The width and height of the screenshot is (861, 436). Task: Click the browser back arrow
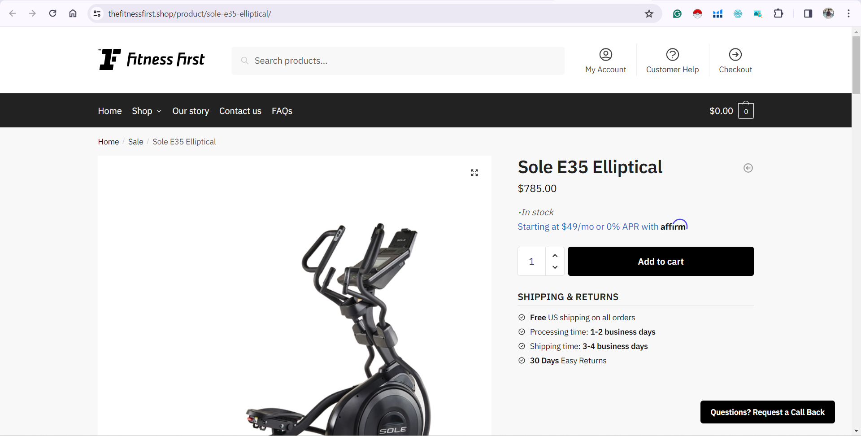point(13,13)
